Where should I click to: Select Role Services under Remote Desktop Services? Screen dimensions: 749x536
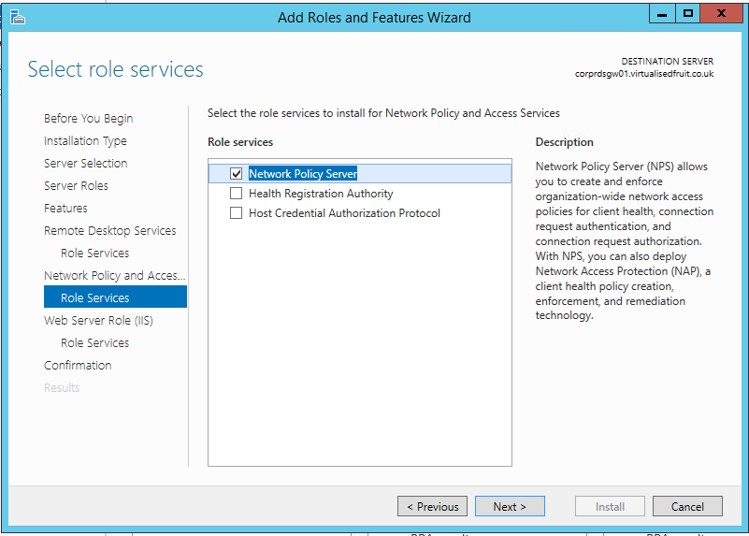[94, 254]
